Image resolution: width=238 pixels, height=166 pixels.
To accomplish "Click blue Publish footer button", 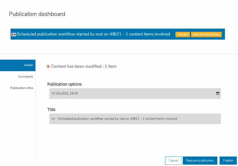I will (x=228, y=161).
